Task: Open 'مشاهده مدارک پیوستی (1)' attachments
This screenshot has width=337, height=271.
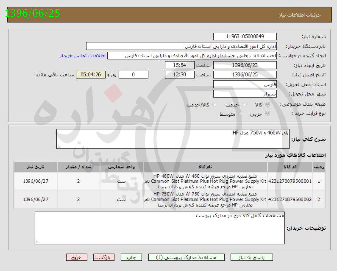Action: [186, 257]
